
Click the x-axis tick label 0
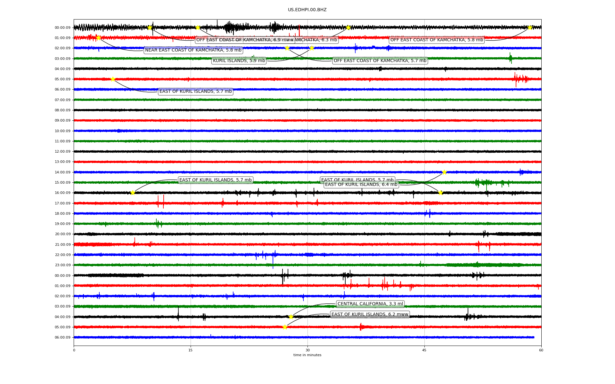(x=74, y=350)
